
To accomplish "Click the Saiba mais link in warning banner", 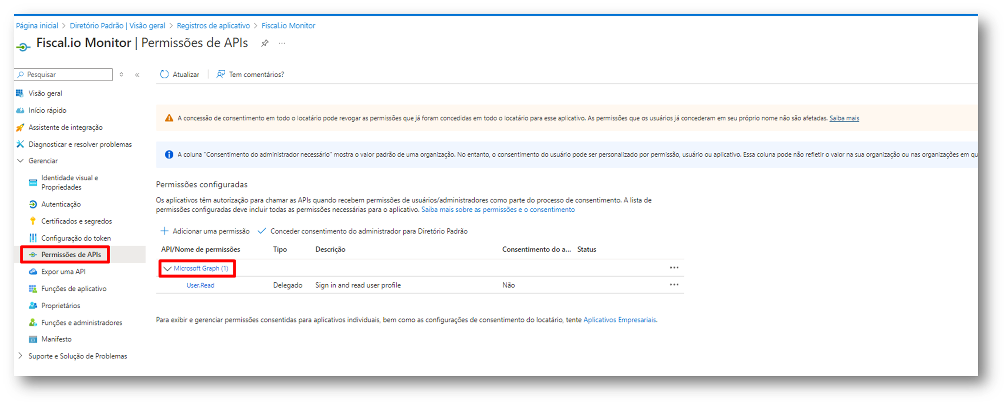I will [x=844, y=118].
